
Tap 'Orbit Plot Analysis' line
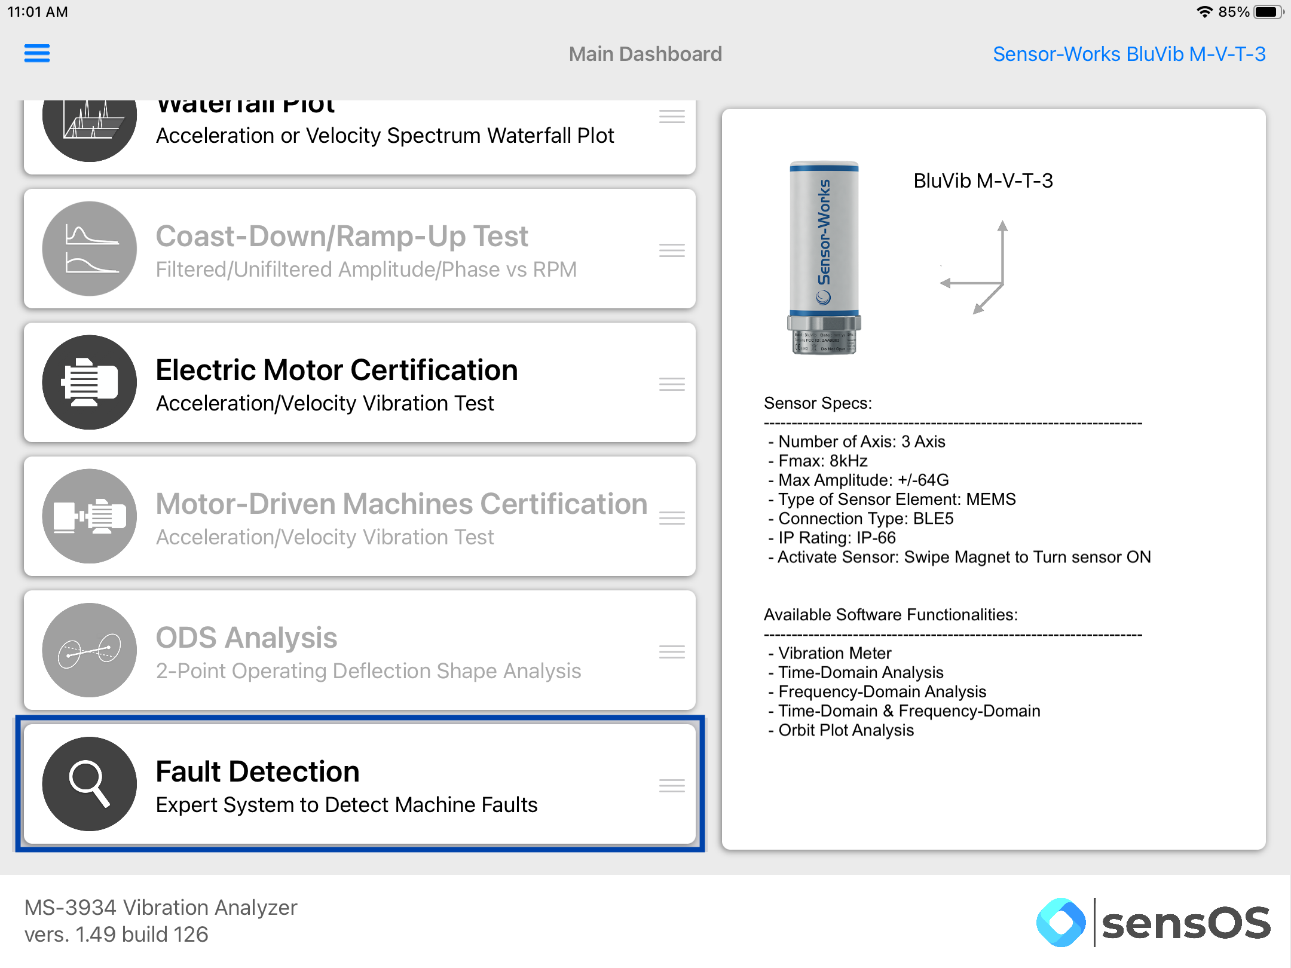click(841, 730)
